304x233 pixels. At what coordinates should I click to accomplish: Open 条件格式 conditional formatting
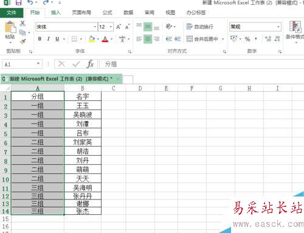[x=295, y=32]
